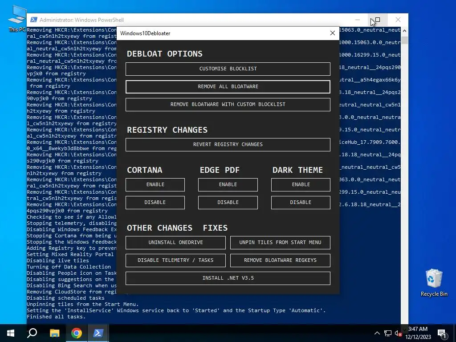Disable Cortana

[x=155, y=203]
